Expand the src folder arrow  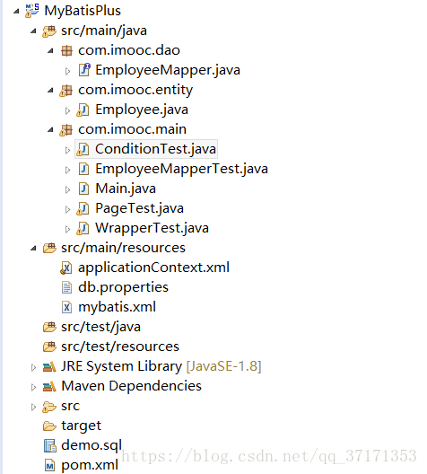click(33, 407)
